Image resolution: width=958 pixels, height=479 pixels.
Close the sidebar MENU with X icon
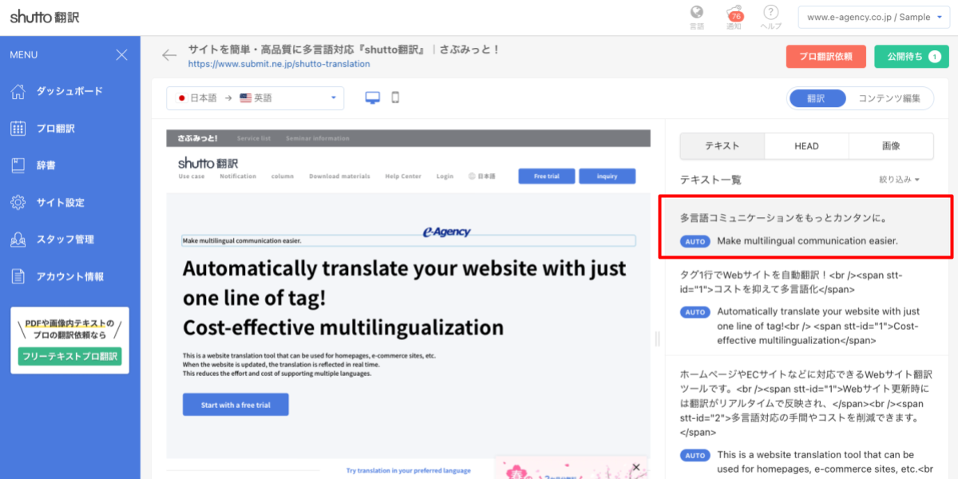121,55
